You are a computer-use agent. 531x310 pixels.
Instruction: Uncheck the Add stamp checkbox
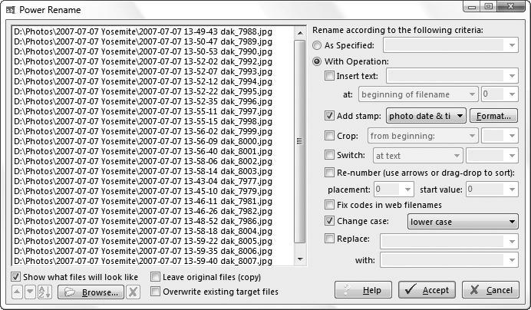(329, 116)
